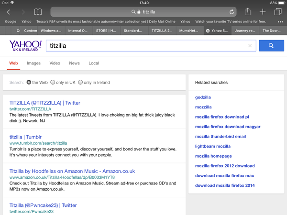Viewport: 287px width, 215px height.
Task: Tap battery indicator in status bar
Action: [x=282, y=3]
